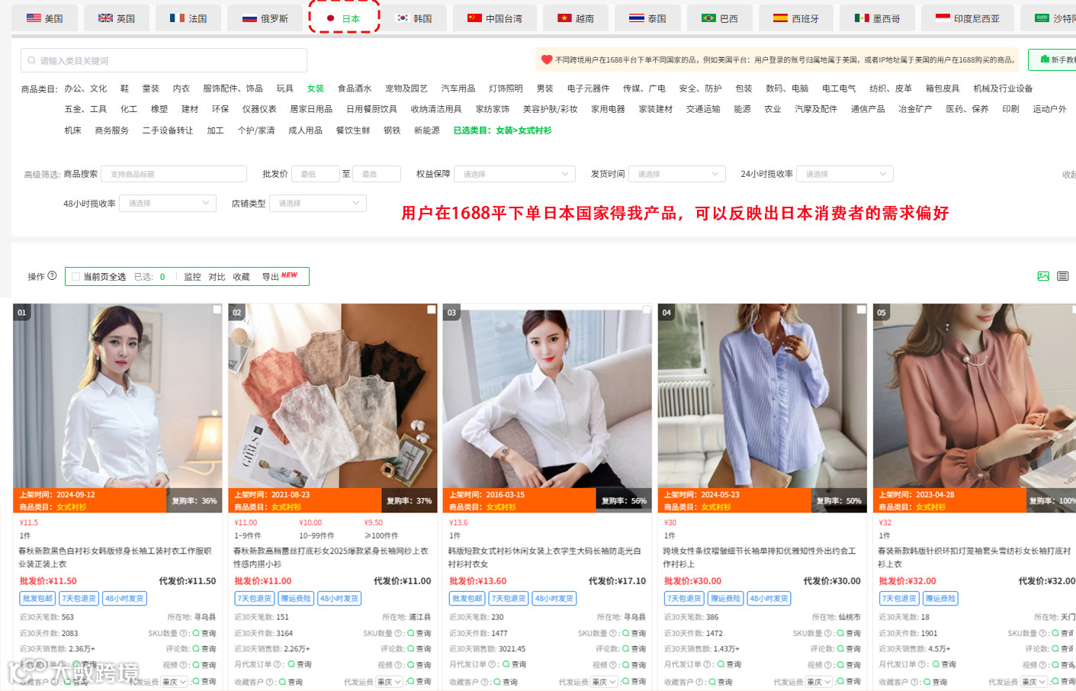Query 月代发订单 for product 03
This screenshot has width=1076, height=691.
coord(514,664)
